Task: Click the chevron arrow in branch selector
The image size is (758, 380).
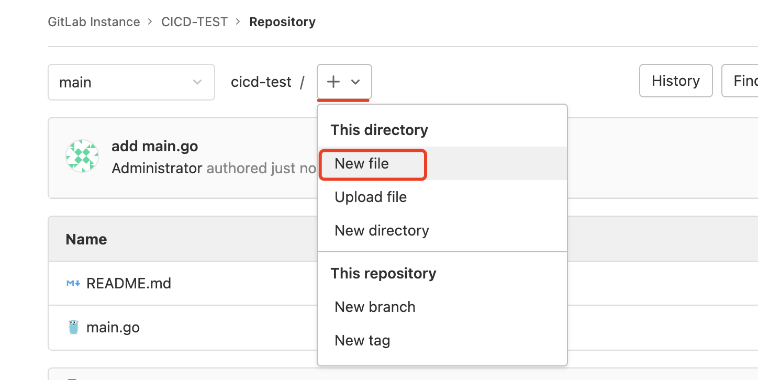Action: coord(197,82)
